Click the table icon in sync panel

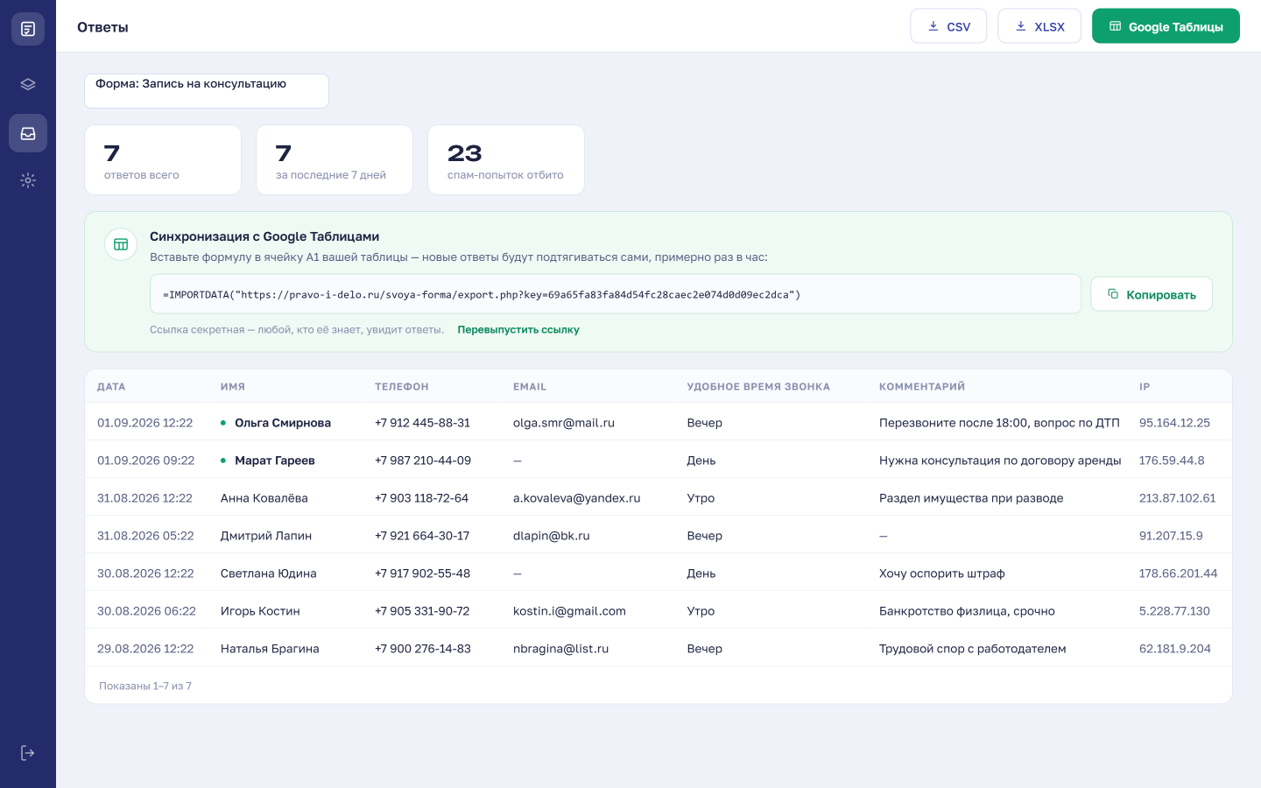click(121, 244)
